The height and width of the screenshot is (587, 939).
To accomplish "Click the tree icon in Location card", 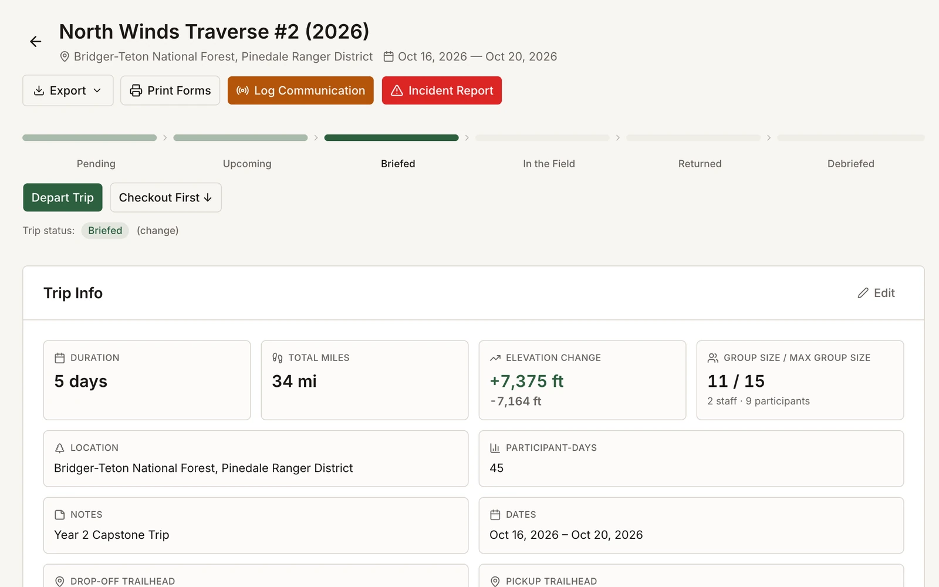I will click(59, 448).
